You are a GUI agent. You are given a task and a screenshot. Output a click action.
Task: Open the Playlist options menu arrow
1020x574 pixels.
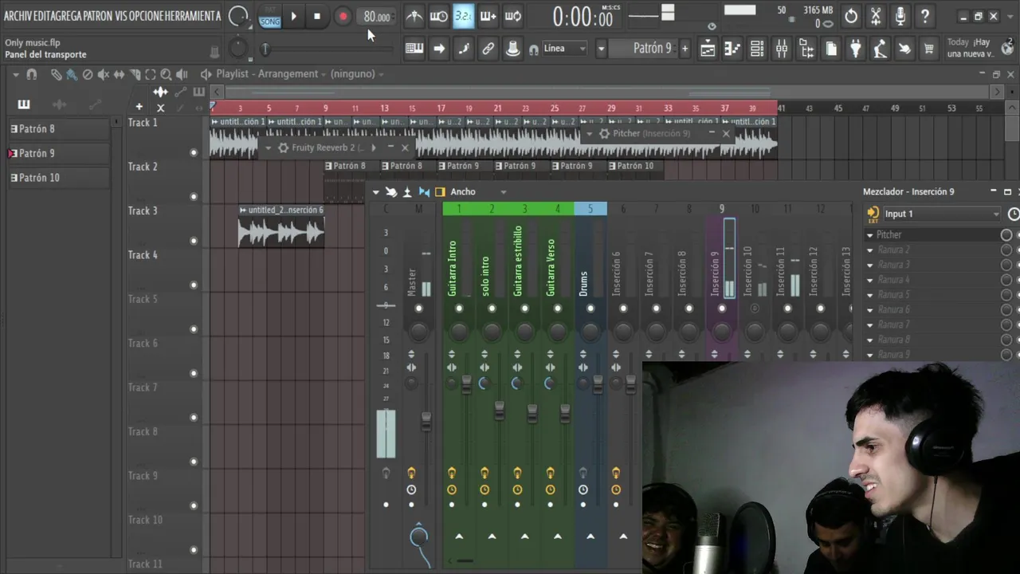tap(16, 74)
